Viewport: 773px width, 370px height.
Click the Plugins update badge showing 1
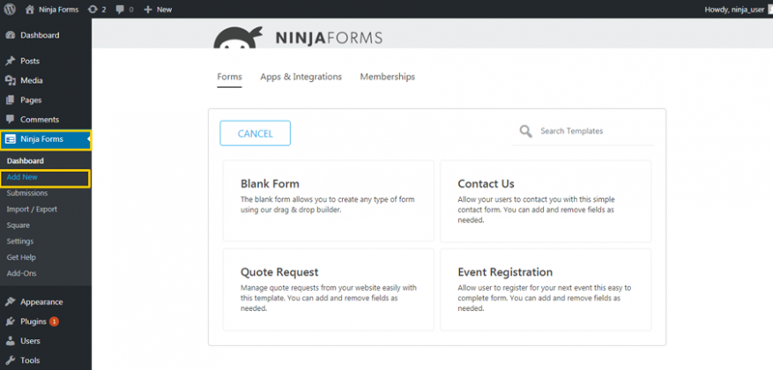(x=54, y=322)
